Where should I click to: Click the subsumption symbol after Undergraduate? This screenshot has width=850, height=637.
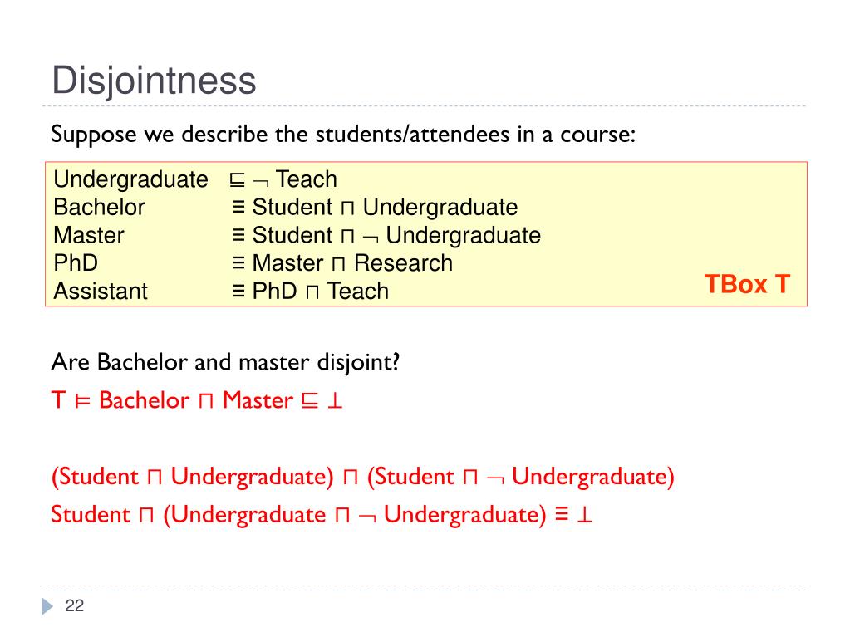point(237,180)
